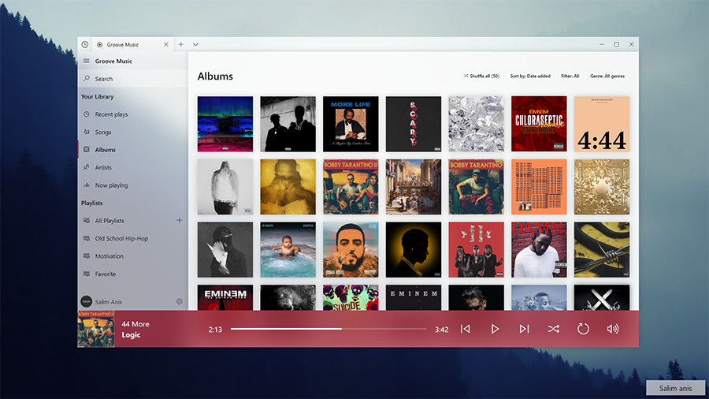Open the Suicide Squad album cover

pos(351,297)
